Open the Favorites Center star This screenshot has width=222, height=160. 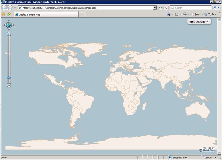pyautogui.click(x=3, y=14)
